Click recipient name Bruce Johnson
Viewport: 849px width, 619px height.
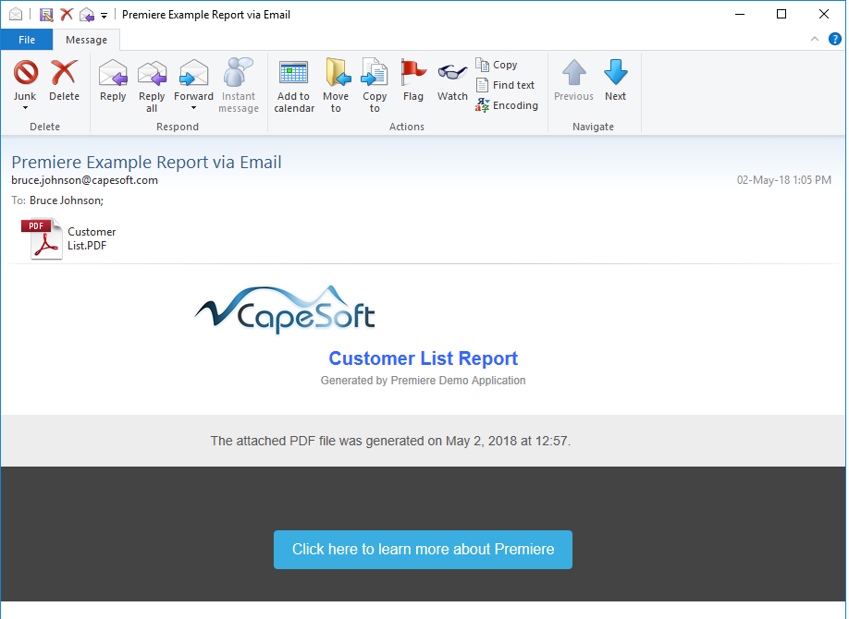[65, 200]
